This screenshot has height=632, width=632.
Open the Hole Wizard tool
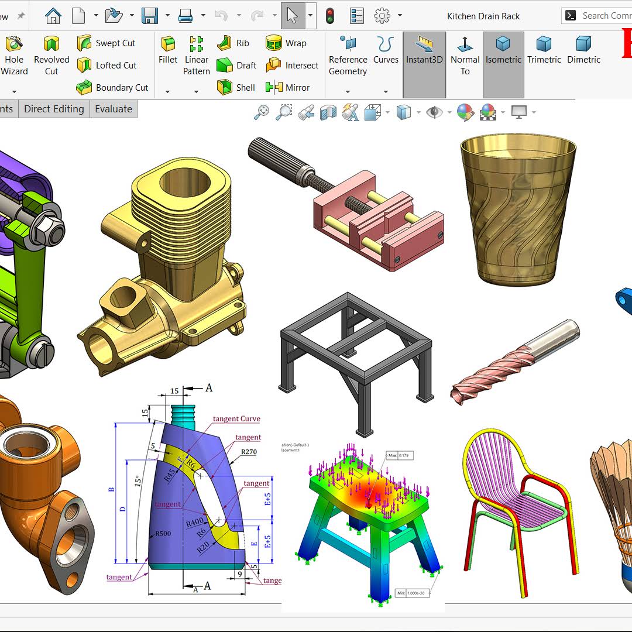[x=14, y=56]
